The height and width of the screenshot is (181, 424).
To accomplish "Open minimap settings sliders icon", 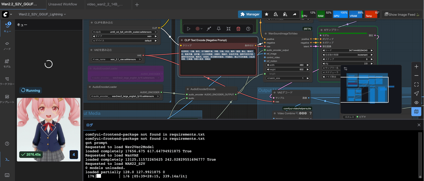I will point(346,69).
